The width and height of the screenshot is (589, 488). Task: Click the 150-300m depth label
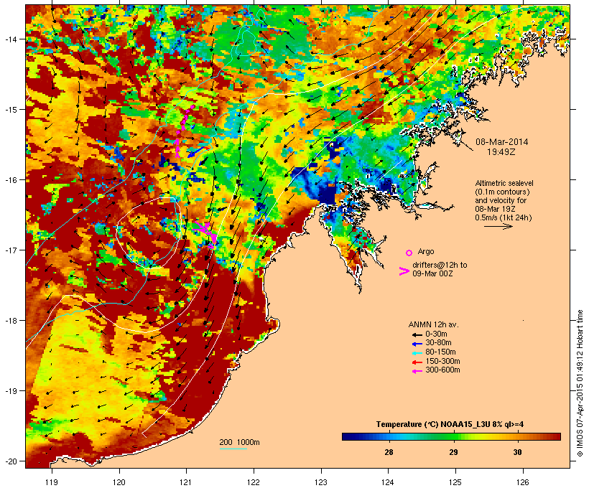pos(442,361)
